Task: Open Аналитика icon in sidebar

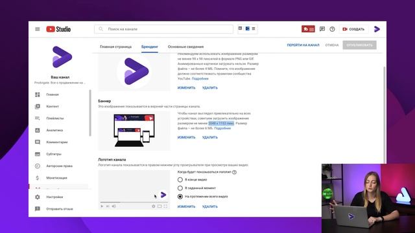Action: pos(38,130)
